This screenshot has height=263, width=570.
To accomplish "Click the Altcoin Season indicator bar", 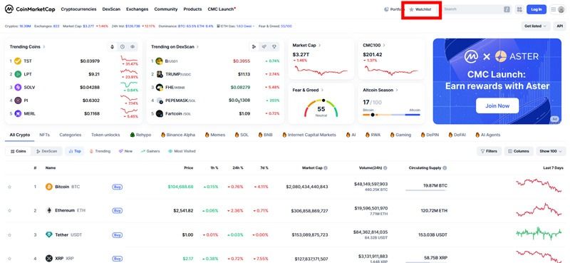I will (391, 115).
